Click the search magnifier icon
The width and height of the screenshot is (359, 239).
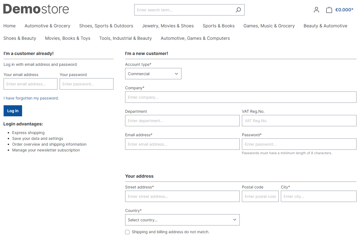(238, 10)
